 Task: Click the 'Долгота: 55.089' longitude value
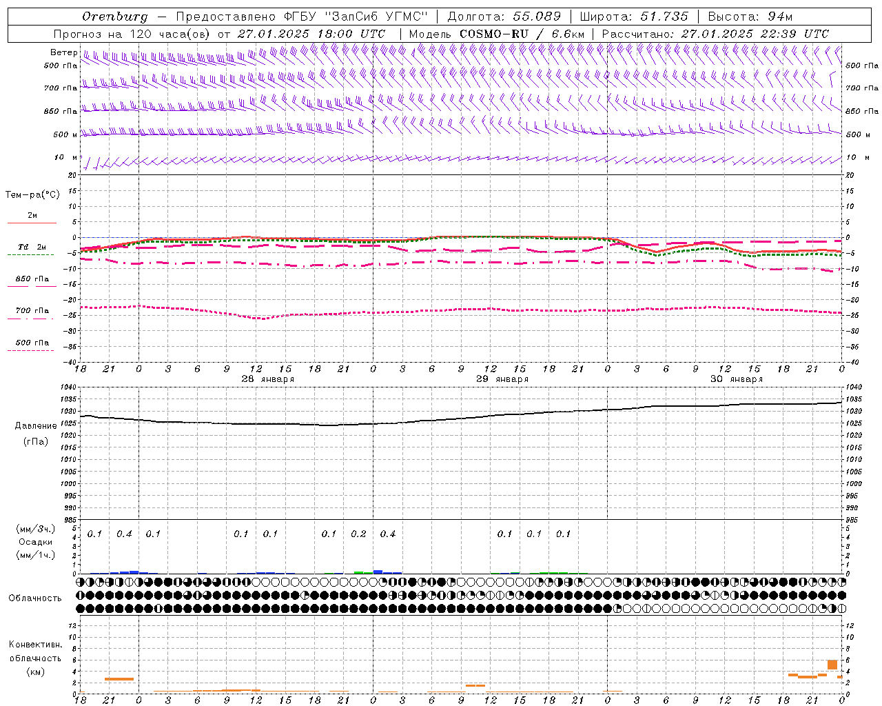[x=504, y=17]
